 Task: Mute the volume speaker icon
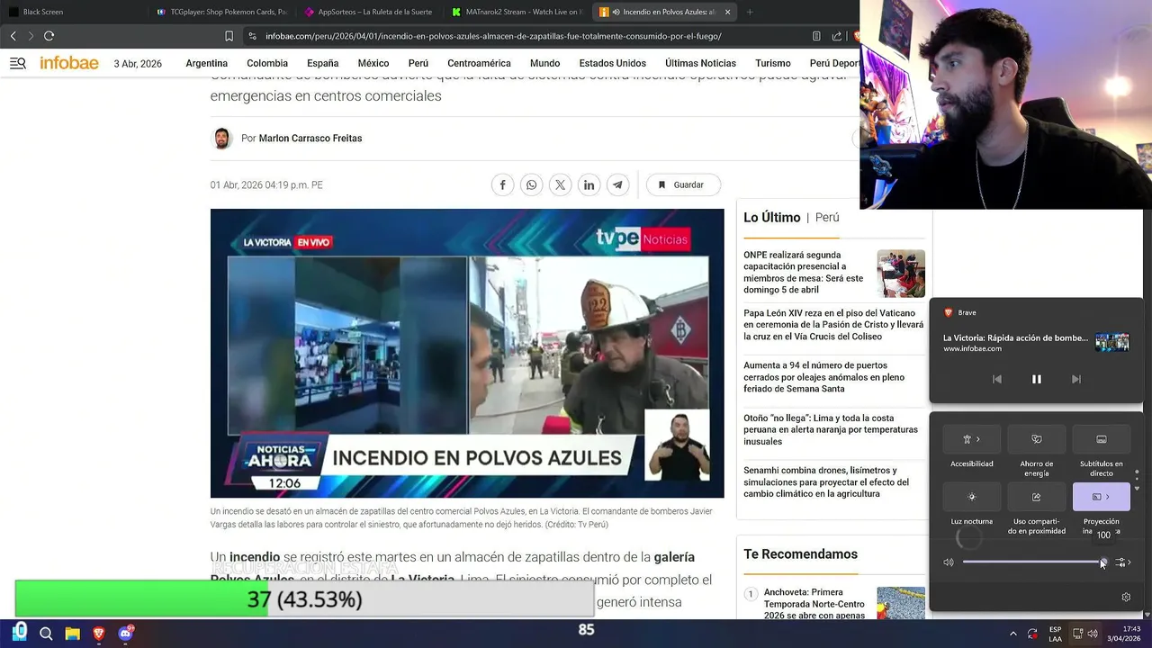point(949,562)
